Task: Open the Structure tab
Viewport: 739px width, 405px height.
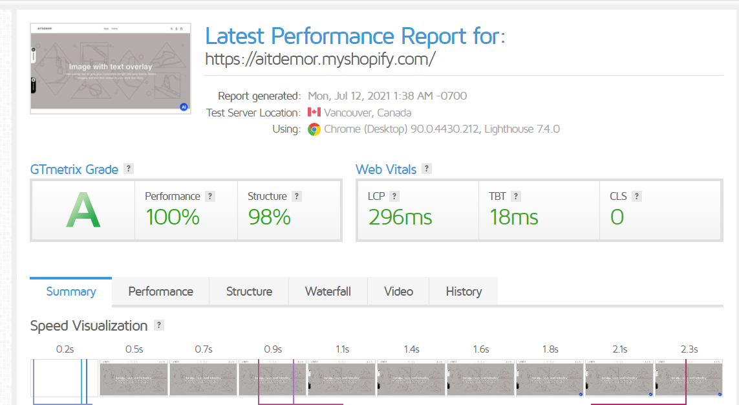Action: 249,291
